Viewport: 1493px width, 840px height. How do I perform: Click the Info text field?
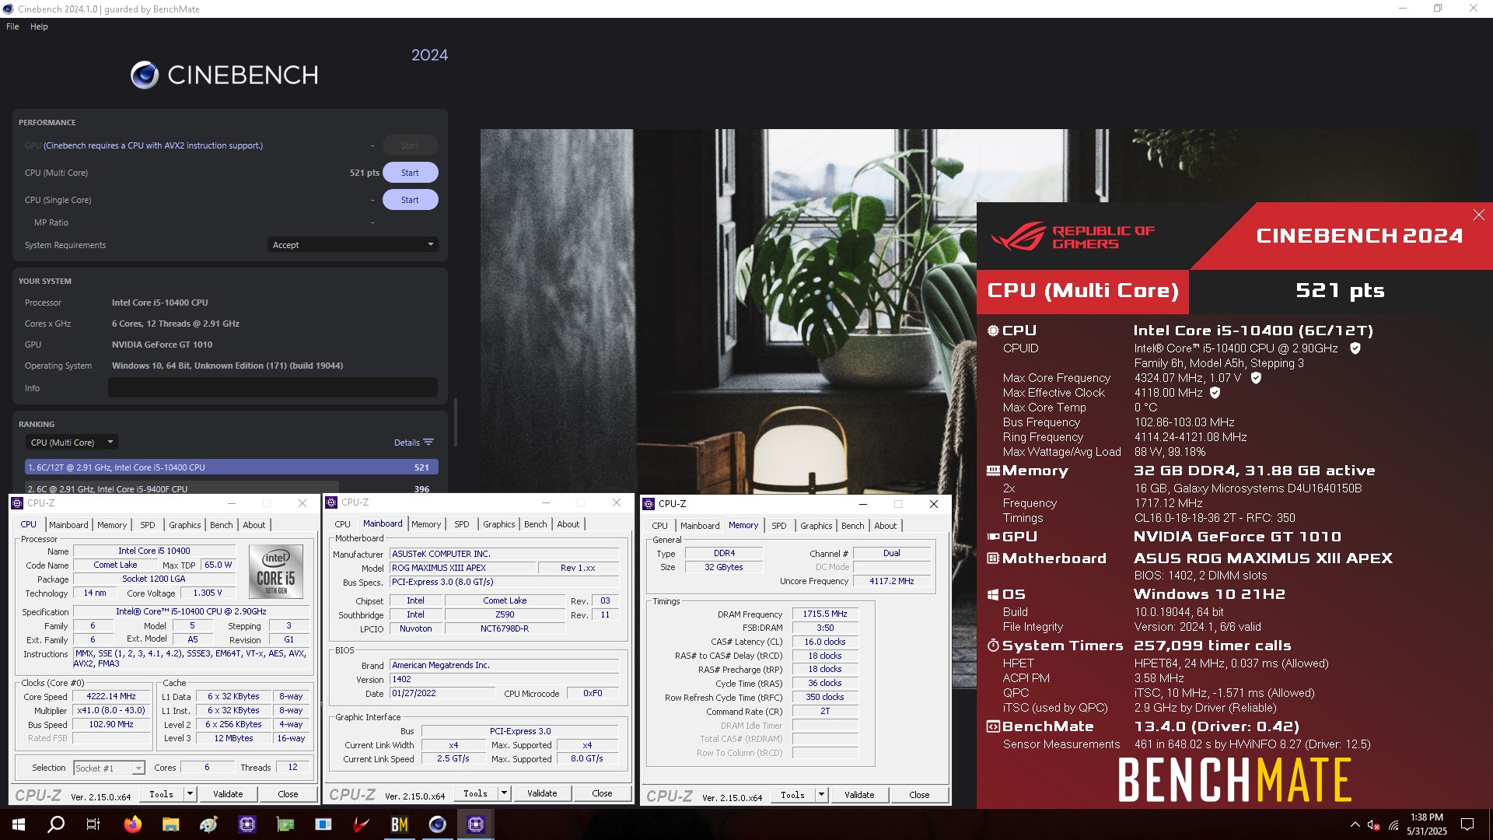(x=273, y=388)
